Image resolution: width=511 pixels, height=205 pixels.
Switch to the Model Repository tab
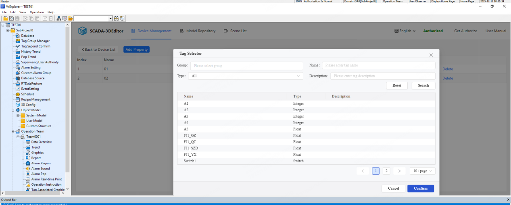pyautogui.click(x=198, y=31)
